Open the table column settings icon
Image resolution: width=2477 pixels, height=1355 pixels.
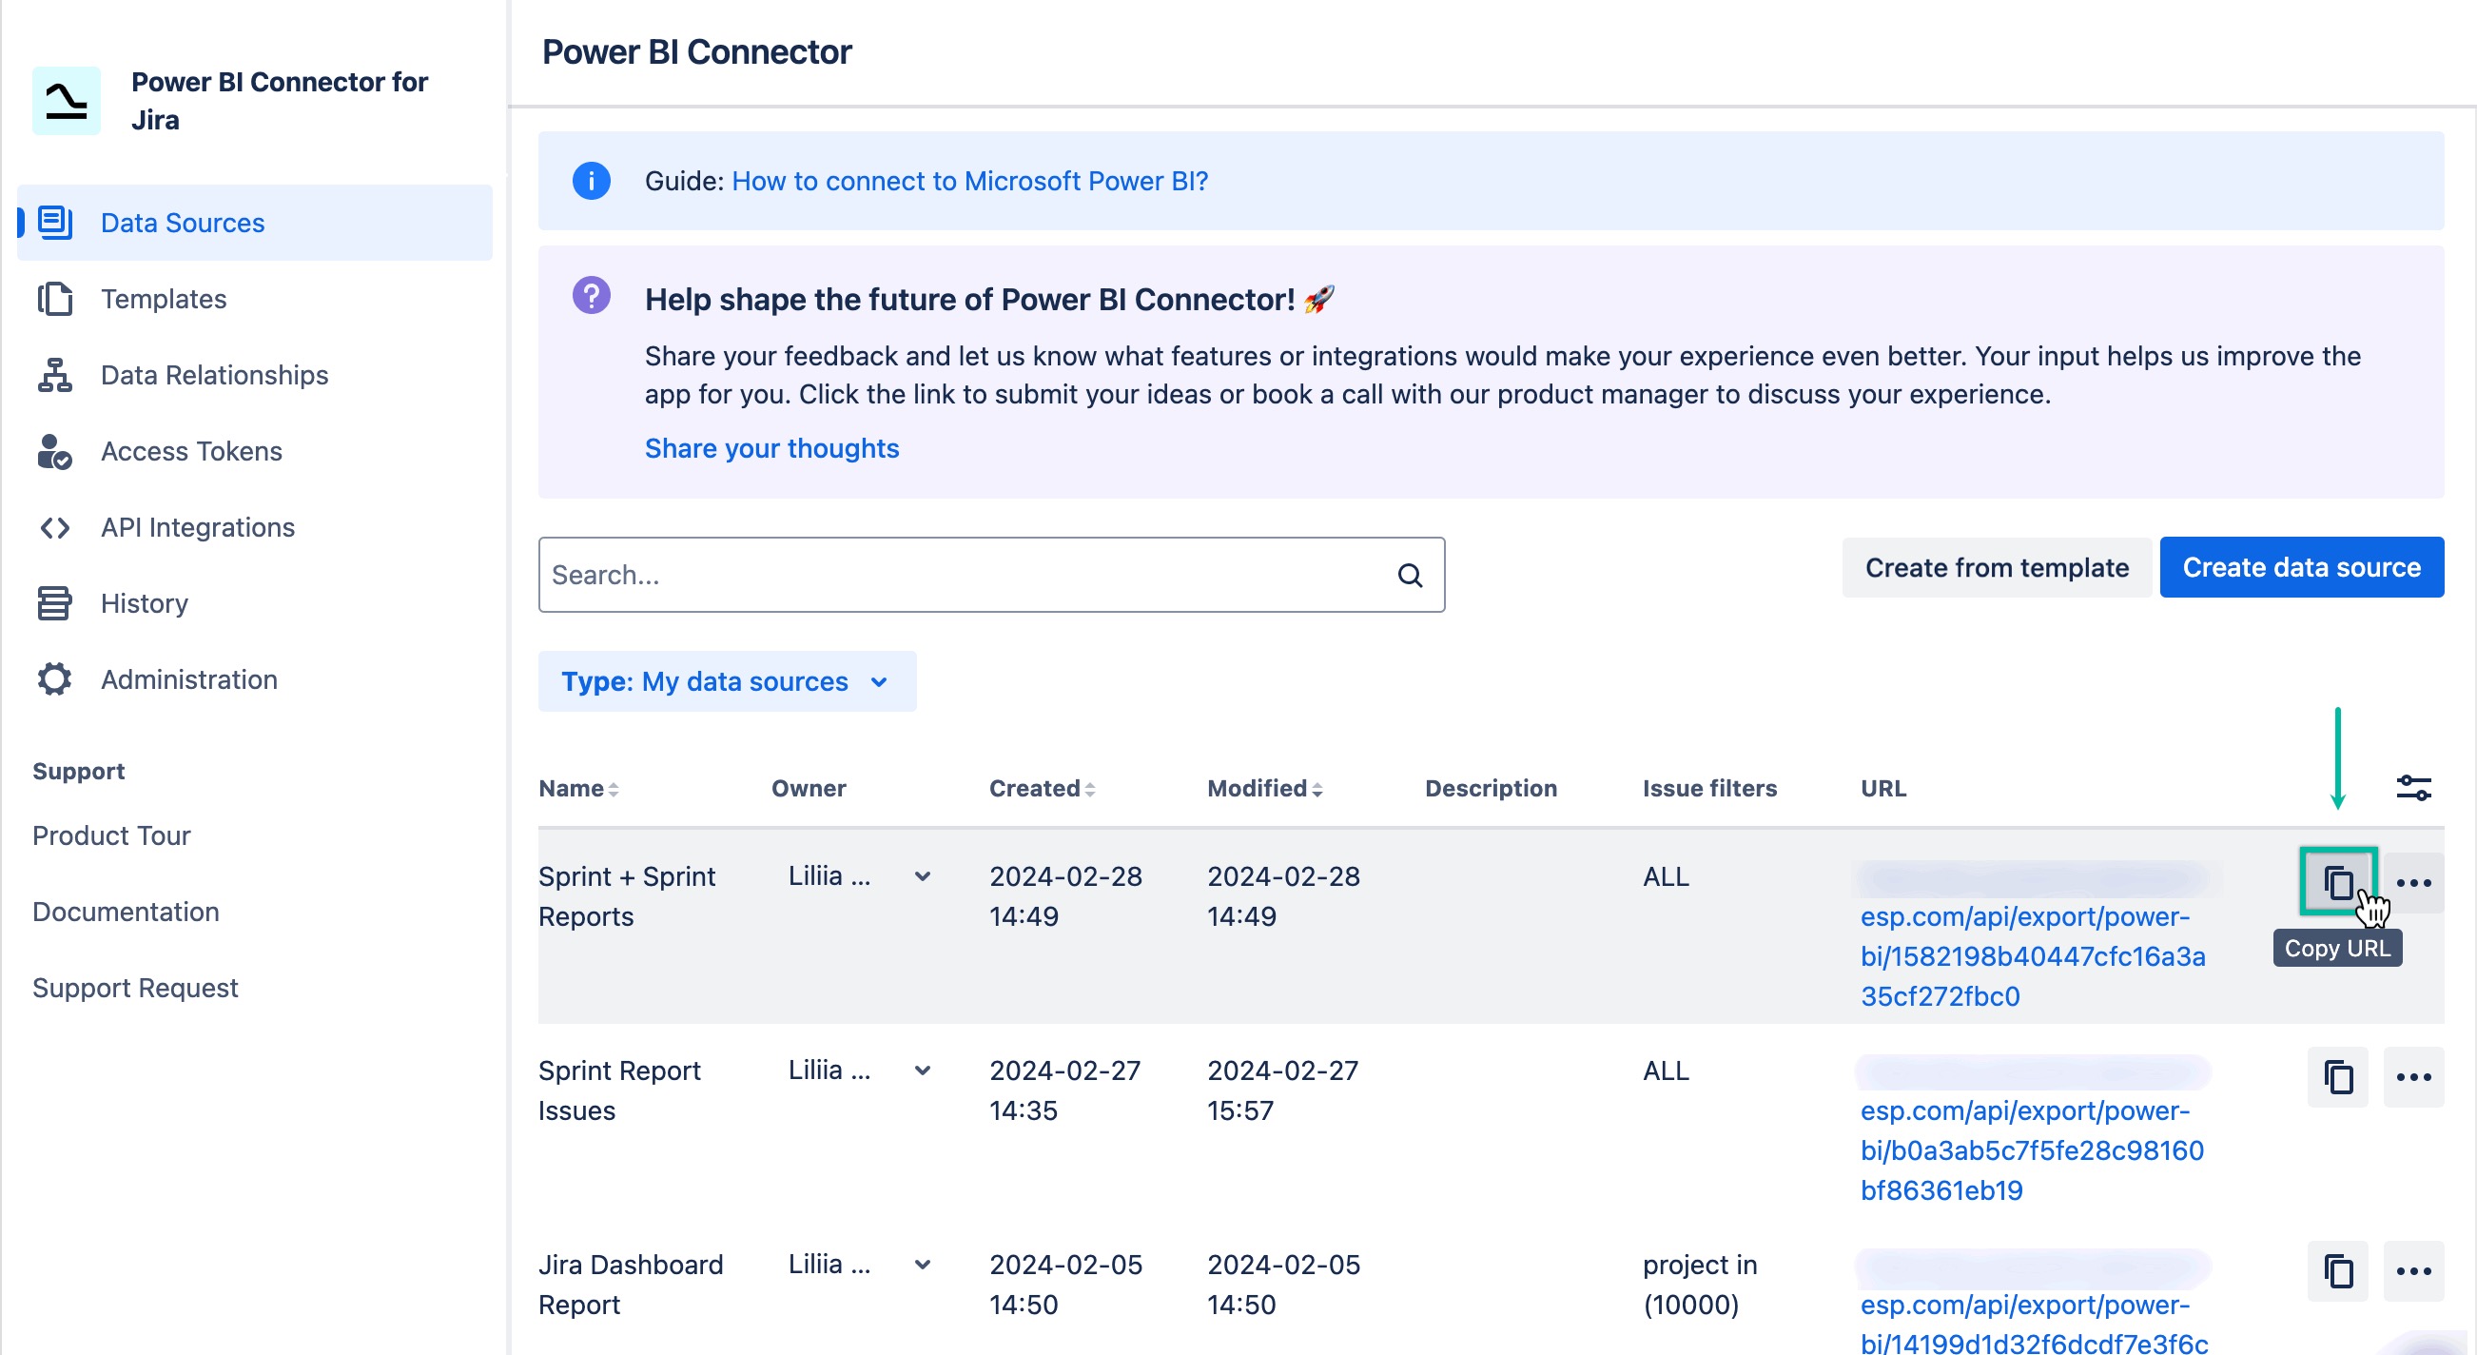click(x=2414, y=787)
